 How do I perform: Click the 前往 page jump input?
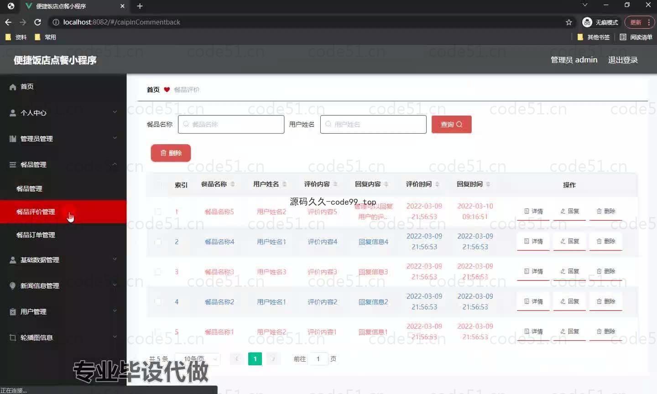point(318,359)
